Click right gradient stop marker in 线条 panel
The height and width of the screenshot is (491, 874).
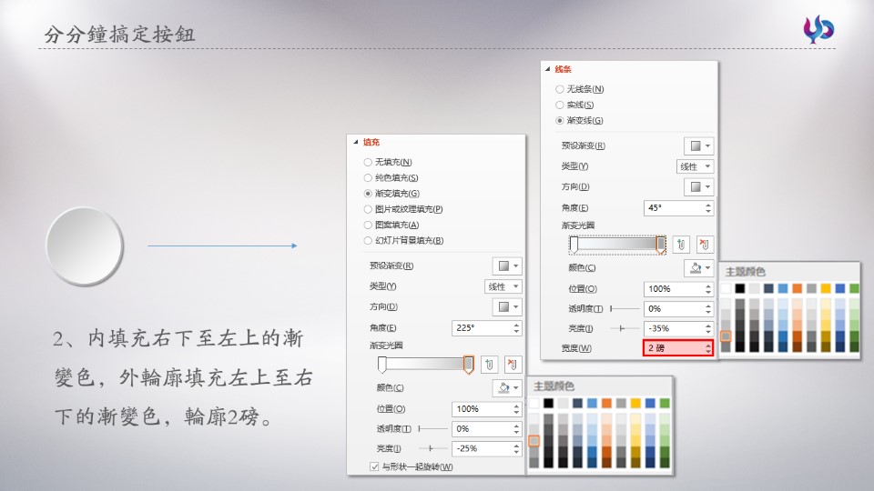[661, 244]
